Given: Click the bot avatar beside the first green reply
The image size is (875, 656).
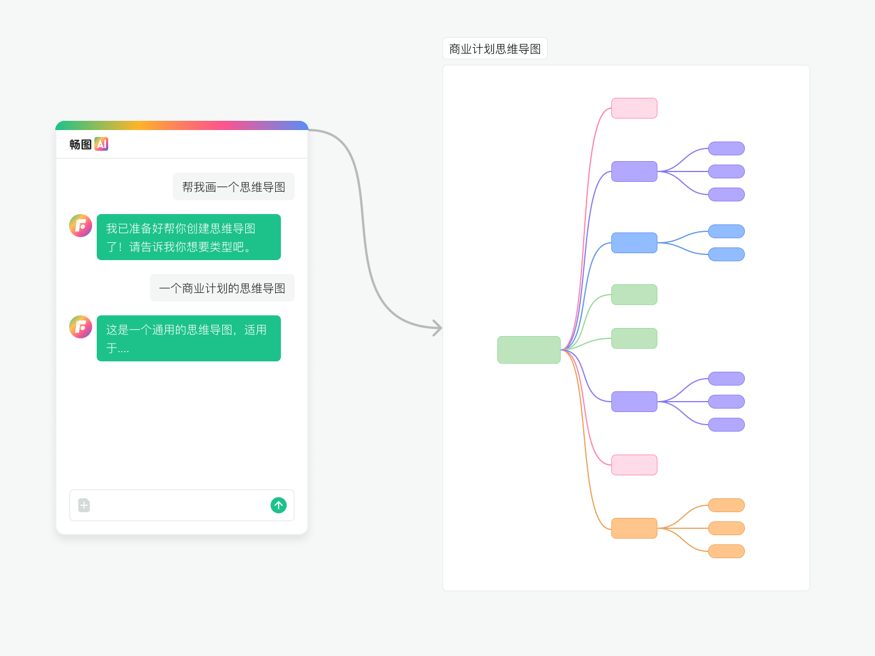Looking at the screenshot, I should [x=81, y=226].
